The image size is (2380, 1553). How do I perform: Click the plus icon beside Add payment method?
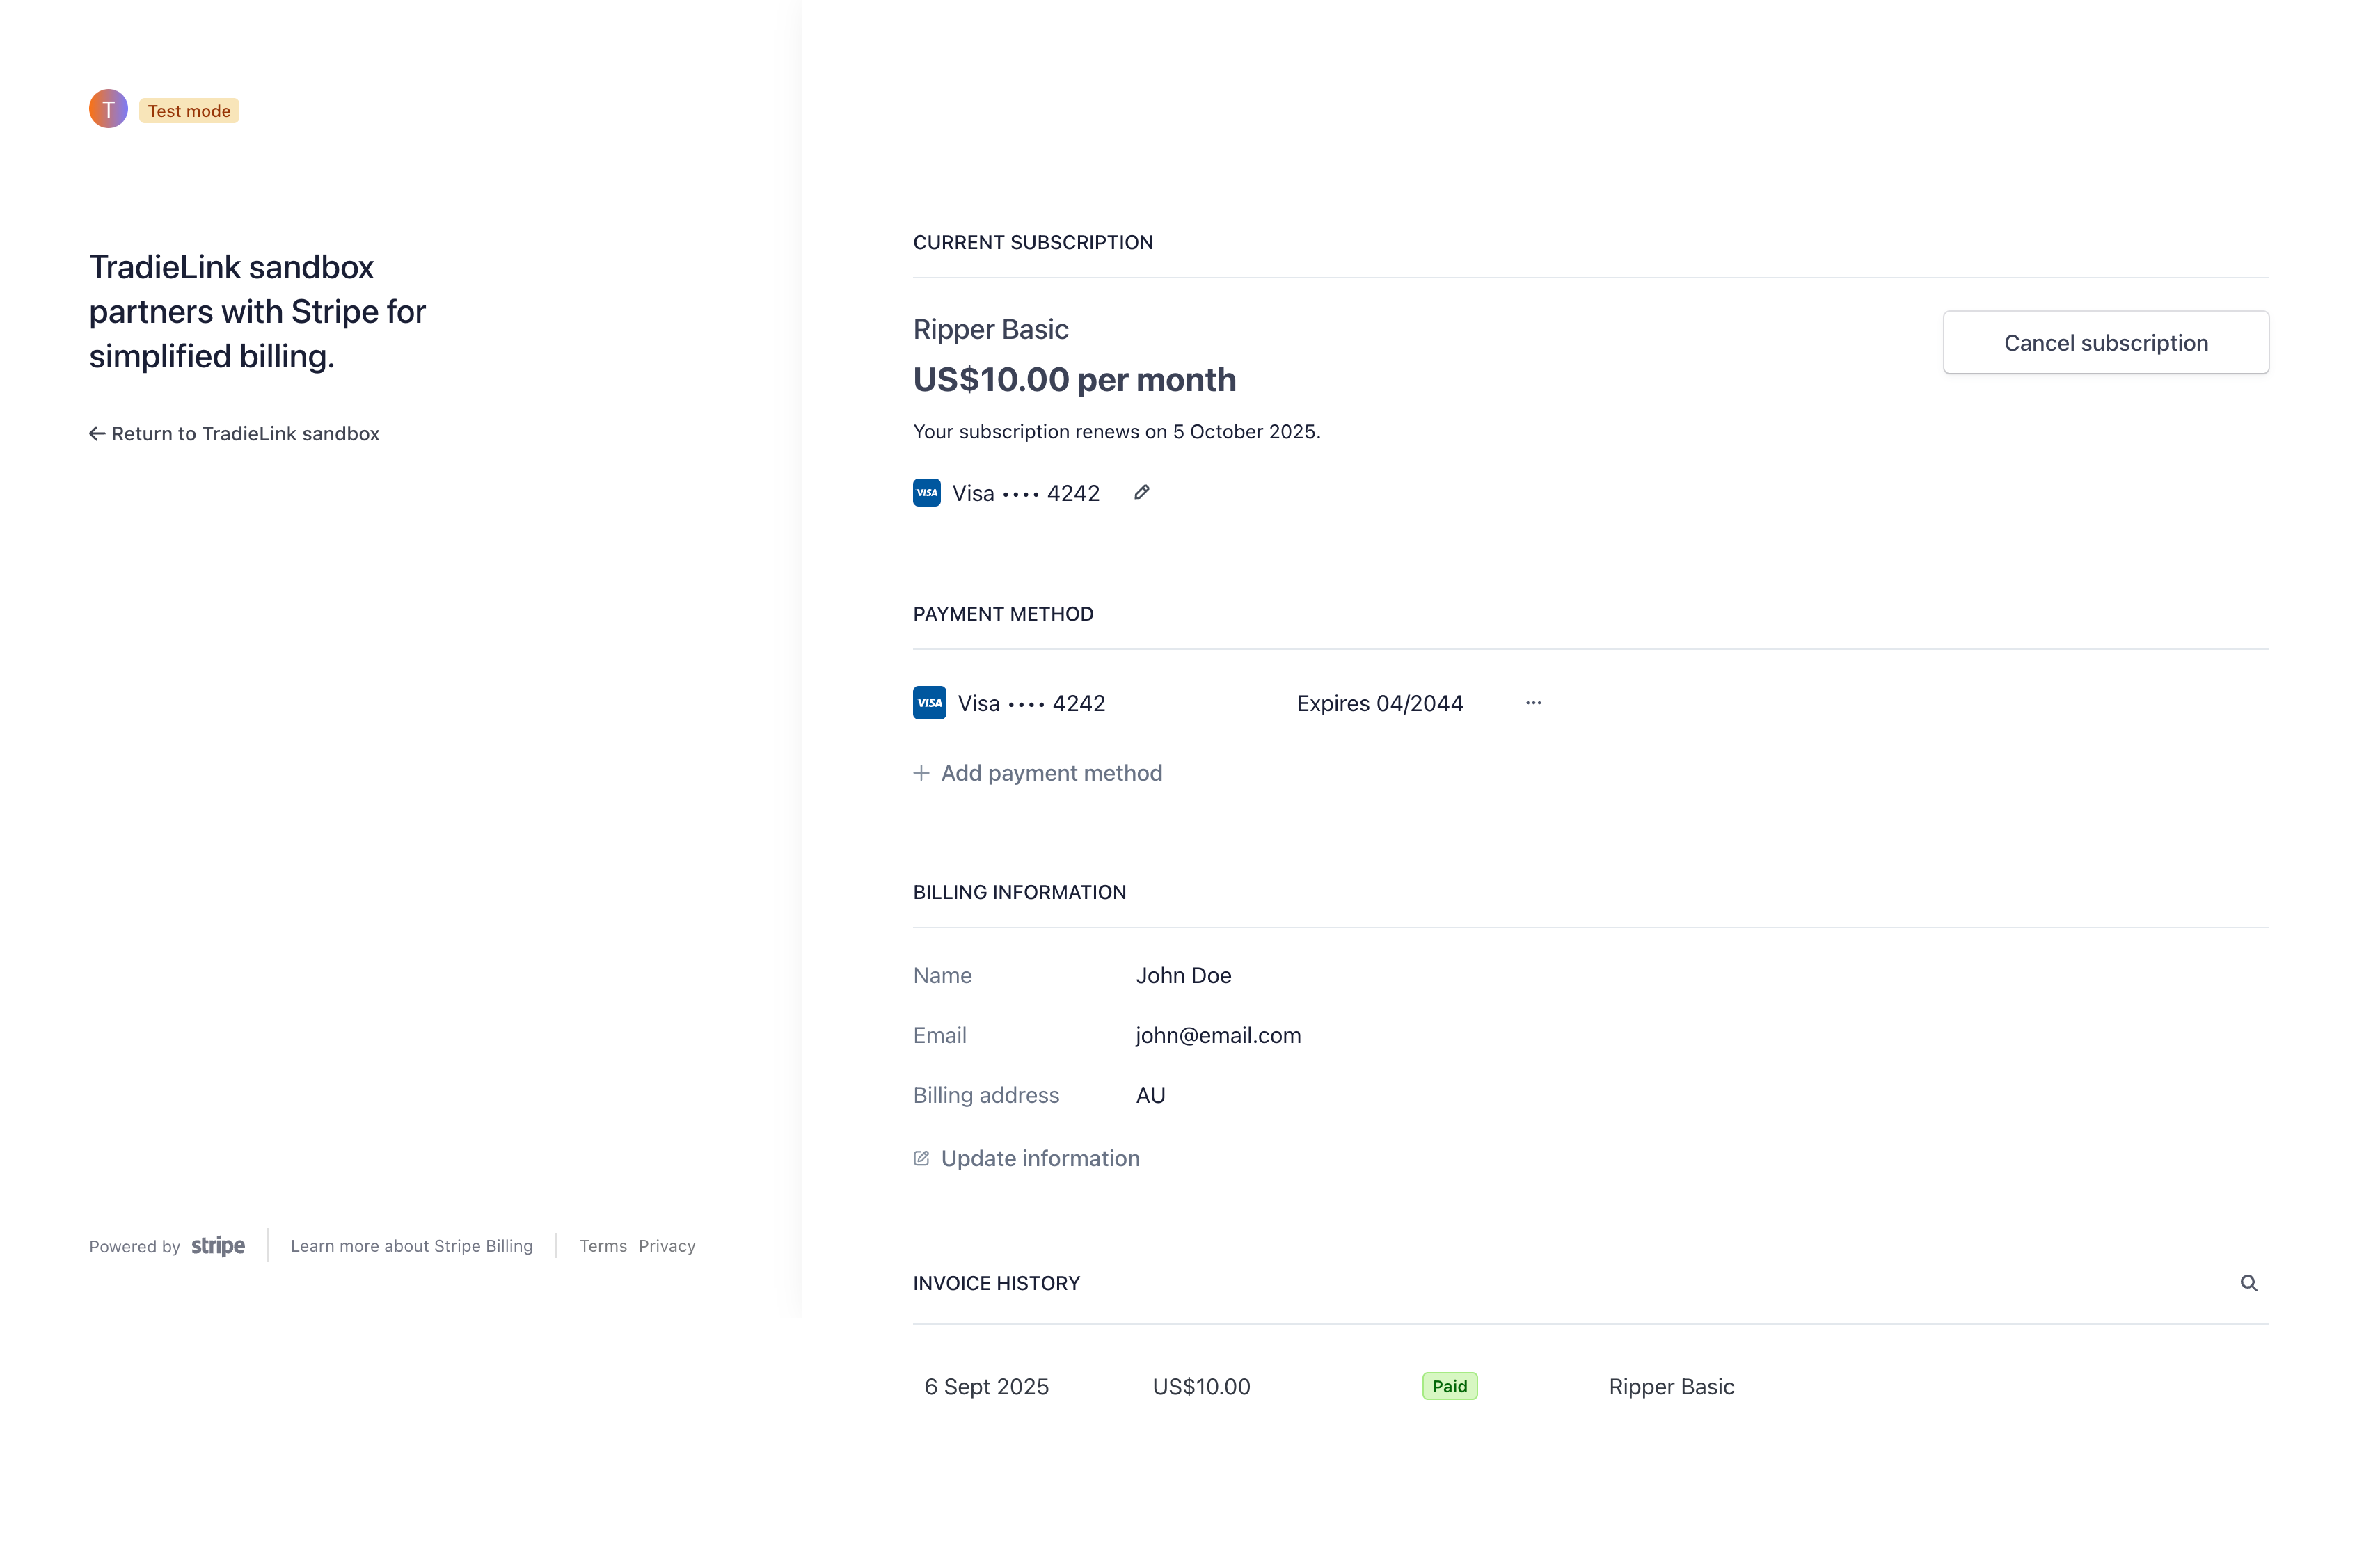tap(921, 773)
